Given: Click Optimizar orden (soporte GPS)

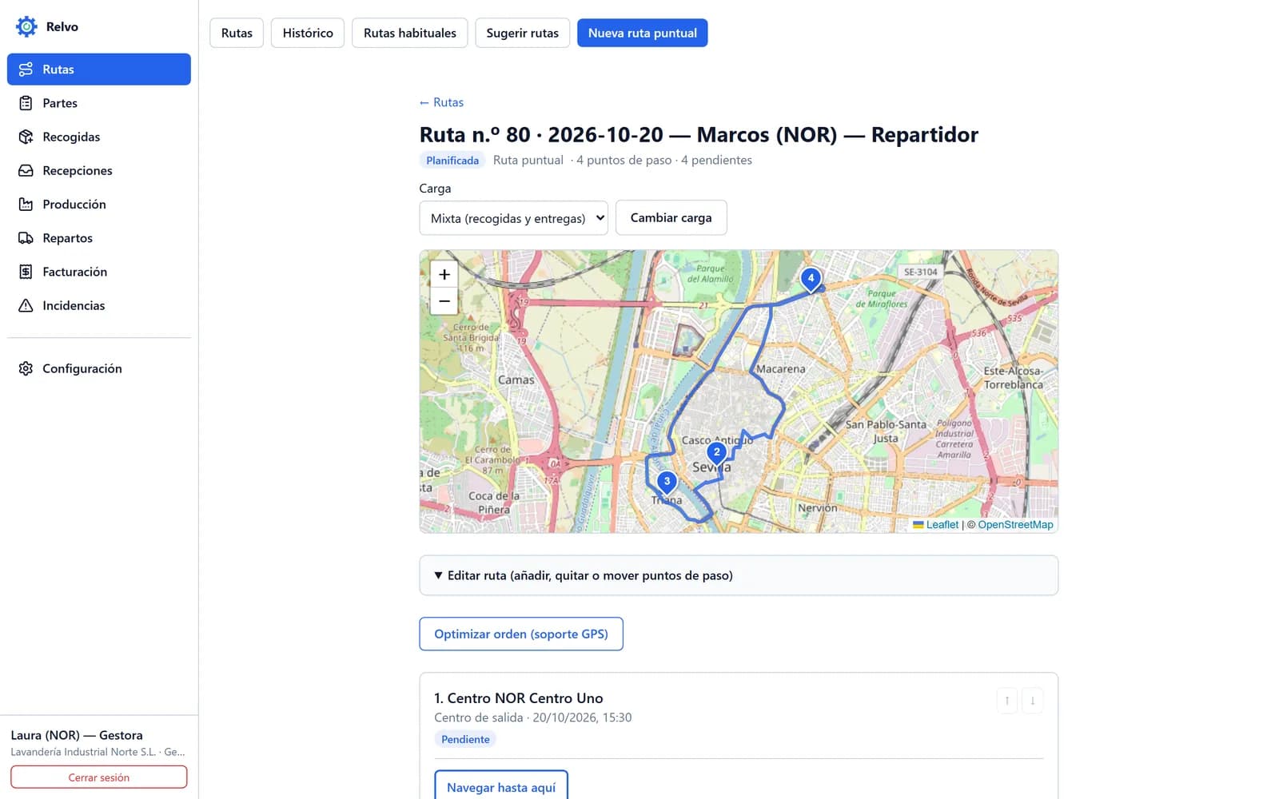Looking at the screenshot, I should click(521, 634).
